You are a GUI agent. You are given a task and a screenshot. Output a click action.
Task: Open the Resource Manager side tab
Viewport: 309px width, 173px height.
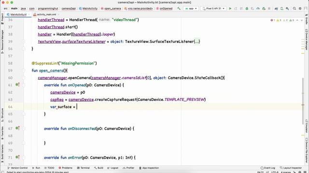(x=2, y=42)
